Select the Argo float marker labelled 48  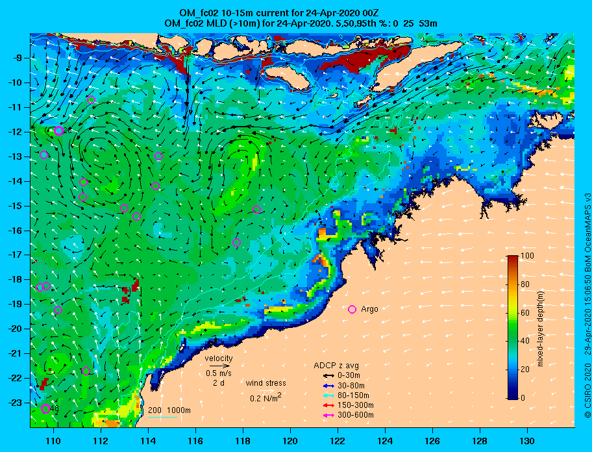45,408
